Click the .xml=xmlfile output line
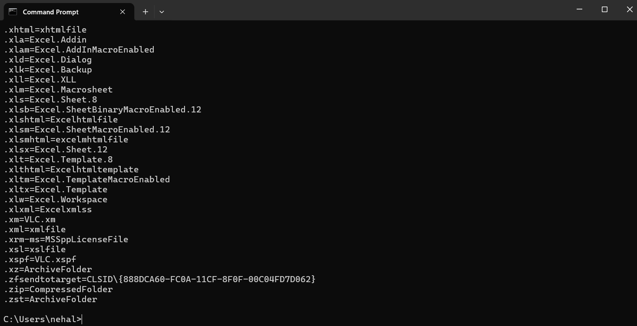The image size is (637, 326). 35,229
